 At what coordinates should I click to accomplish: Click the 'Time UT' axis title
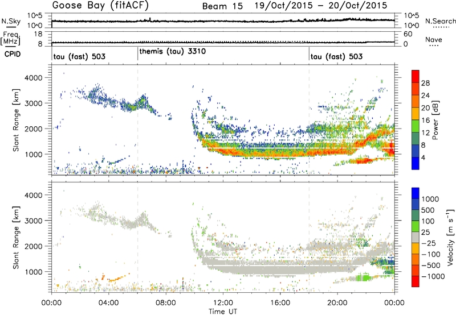coord(223,312)
